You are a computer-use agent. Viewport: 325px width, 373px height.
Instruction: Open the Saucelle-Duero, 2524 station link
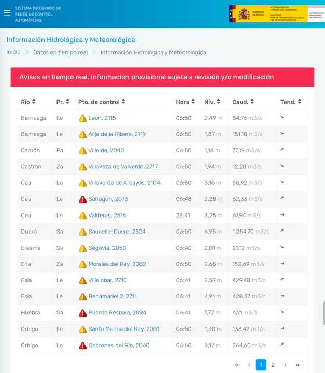[117, 232]
